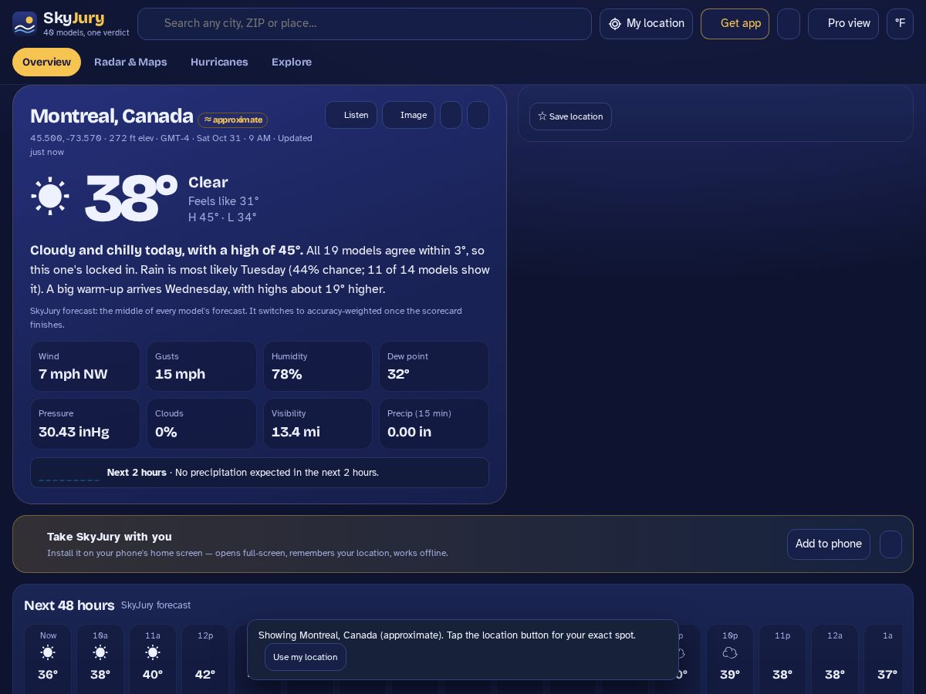This screenshot has height=694, width=926.
Task: Open the Hurricanes tab
Action: click(219, 62)
